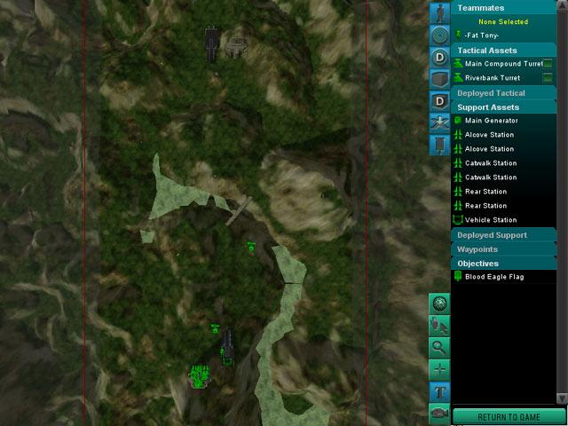Select the hand and pointer mode icon

point(439,326)
